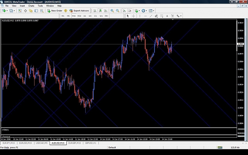248x155 pixels.
Task: Switch to the EURGBP,M15 chart tab
Action: (75, 143)
